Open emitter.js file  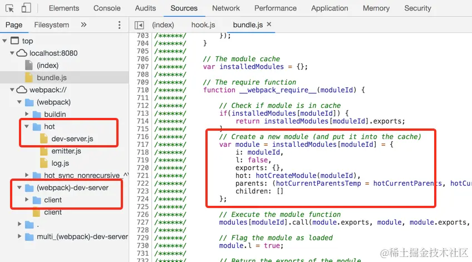tap(66, 151)
